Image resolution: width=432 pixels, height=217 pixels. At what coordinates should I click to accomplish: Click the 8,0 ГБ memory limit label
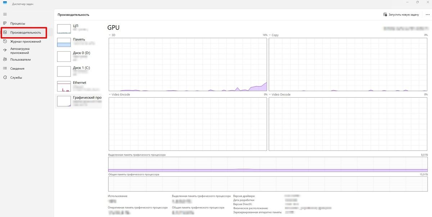[x=424, y=155]
